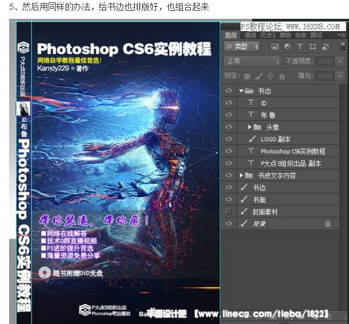This screenshot has height=324, width=349.
Task: Click the T type icon of © layer
Action: coord(251,102)
